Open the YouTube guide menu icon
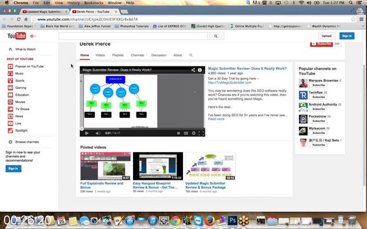Viewport: 367px width, 229px height. [33, 36]
